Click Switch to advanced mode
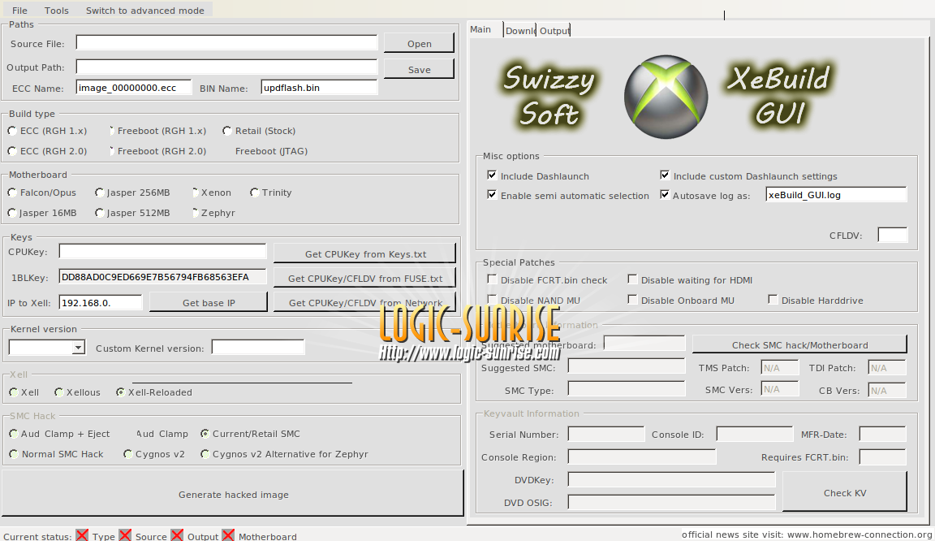The height and width of the screenshot is (541, 935). (145, 10)
